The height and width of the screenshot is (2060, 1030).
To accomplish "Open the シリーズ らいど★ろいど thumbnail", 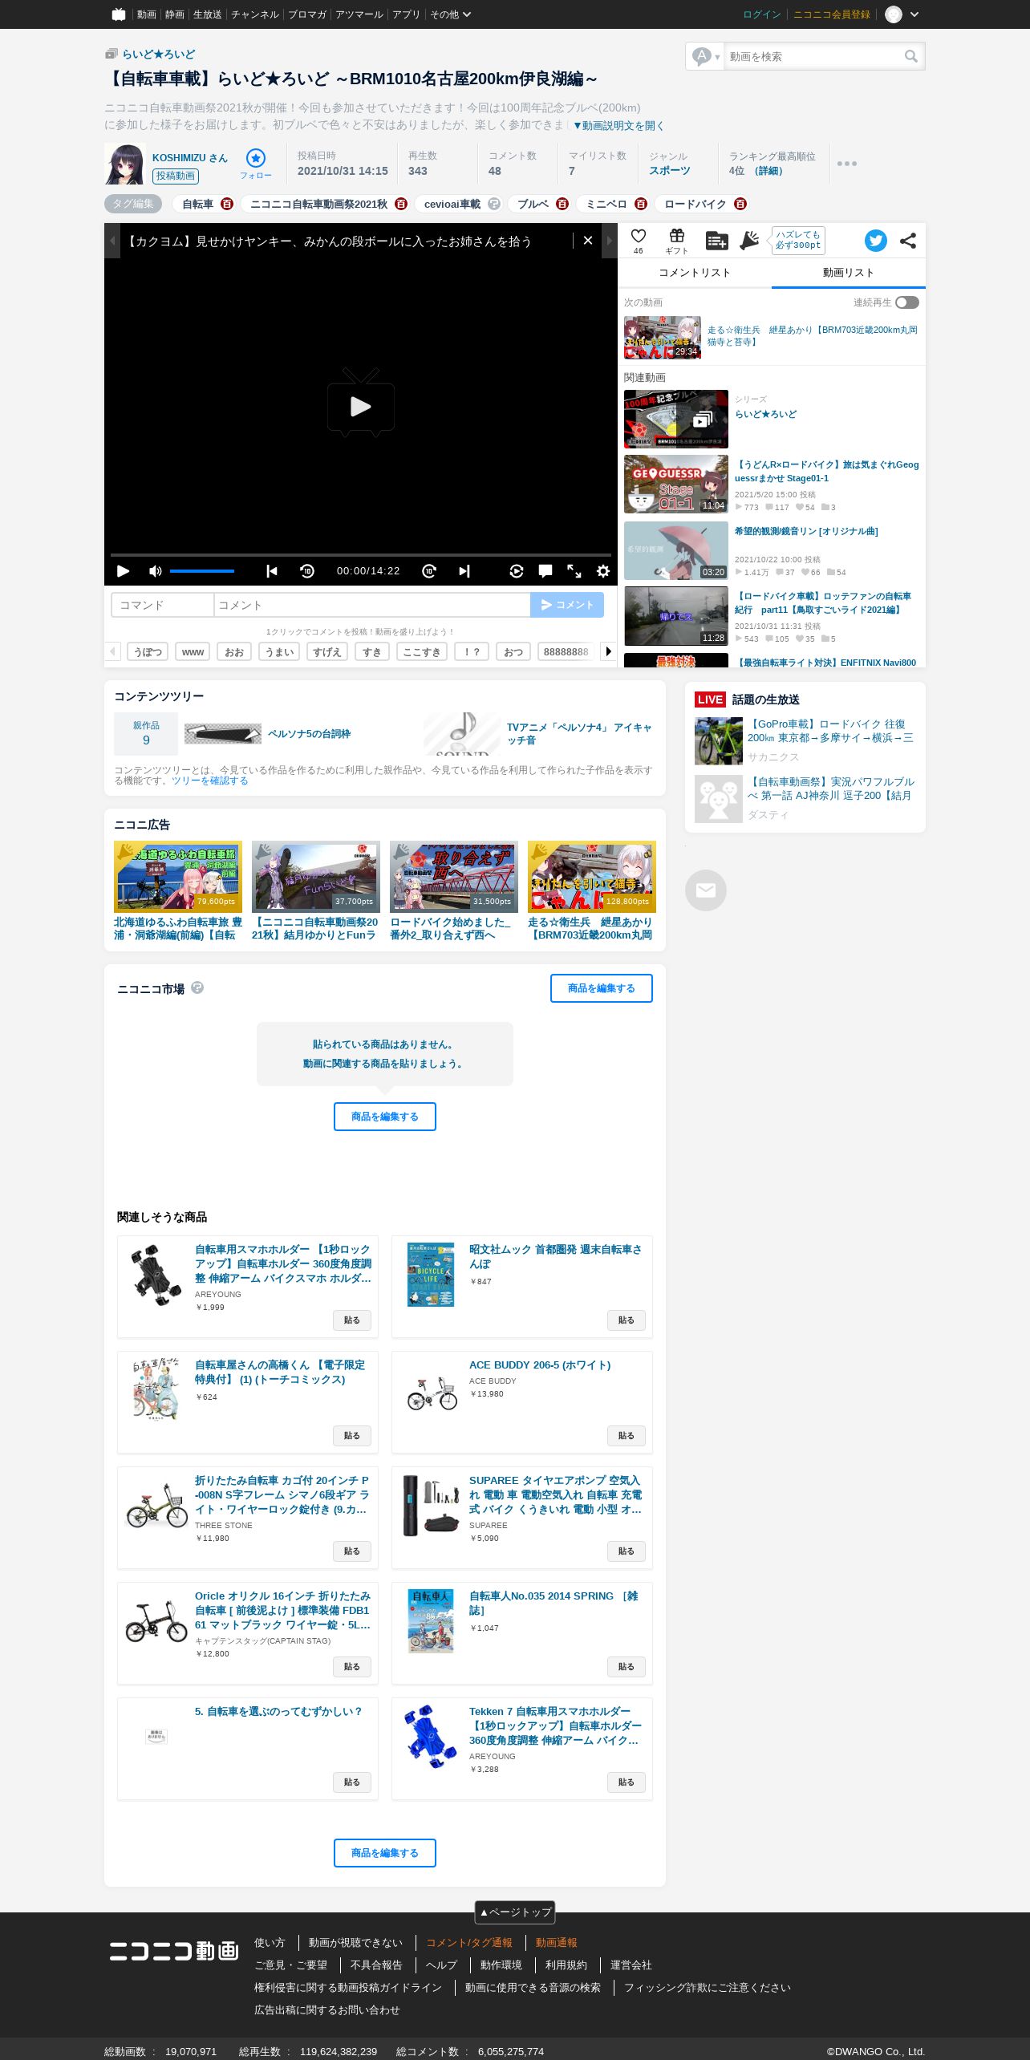I will pyautogui.click(x=676, y=419).
